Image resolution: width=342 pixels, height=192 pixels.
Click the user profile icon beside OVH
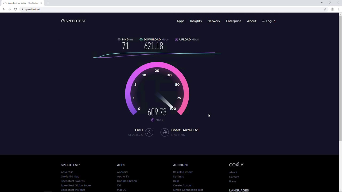149,132
